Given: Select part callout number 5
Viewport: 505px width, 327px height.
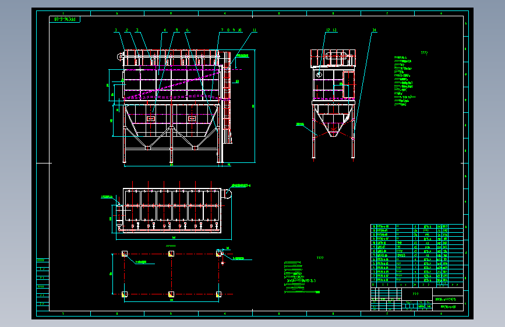Looking at the screenshot, I should 177,30.
